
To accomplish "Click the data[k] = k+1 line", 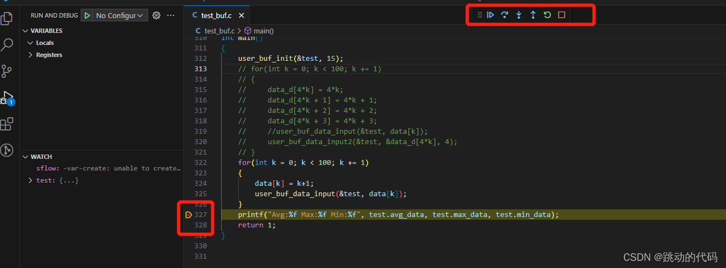I will coord(284,184).
